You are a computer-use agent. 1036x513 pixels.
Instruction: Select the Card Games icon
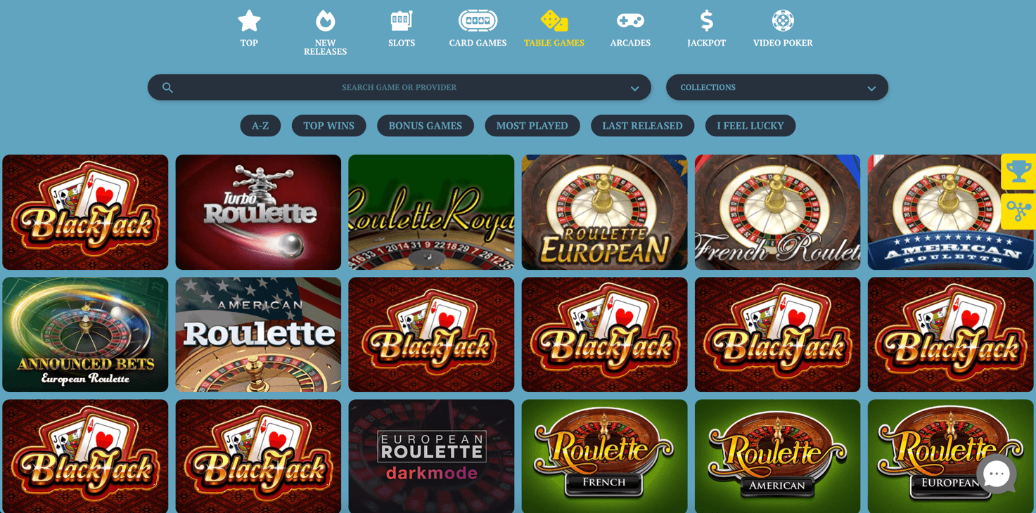(478, 21)
